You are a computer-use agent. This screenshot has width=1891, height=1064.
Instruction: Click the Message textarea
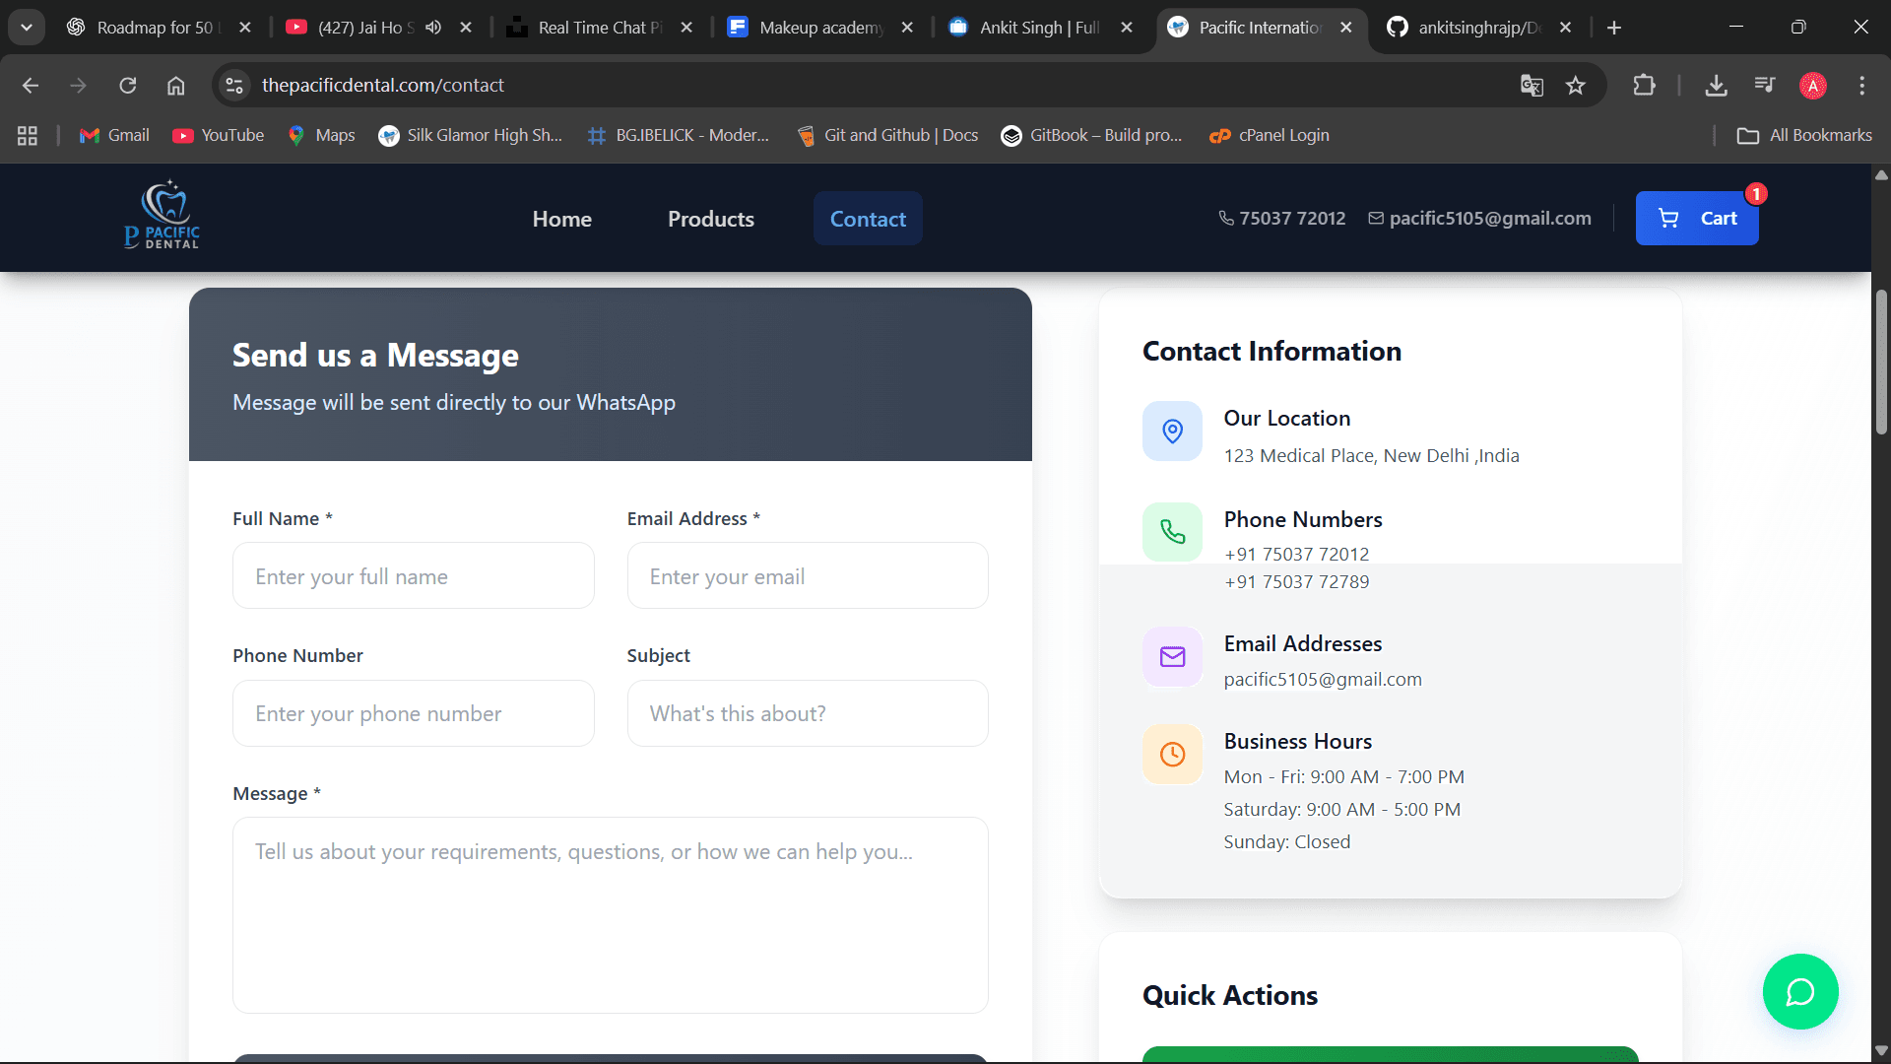coord(610,914)
